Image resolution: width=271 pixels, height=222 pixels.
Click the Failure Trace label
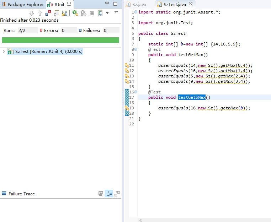[x=22, y=194]
